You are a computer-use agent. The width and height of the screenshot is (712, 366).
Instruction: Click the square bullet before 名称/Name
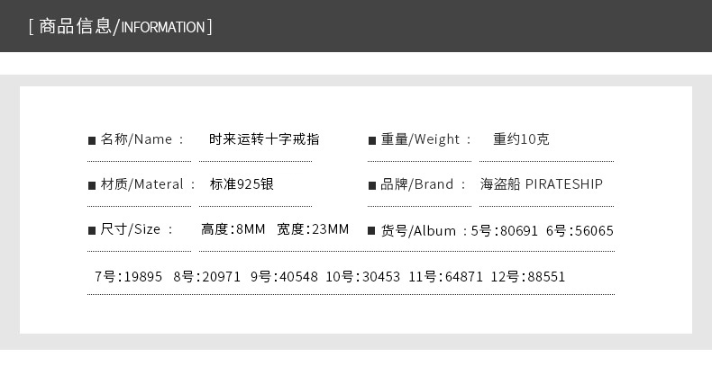(x=92, y=140)
